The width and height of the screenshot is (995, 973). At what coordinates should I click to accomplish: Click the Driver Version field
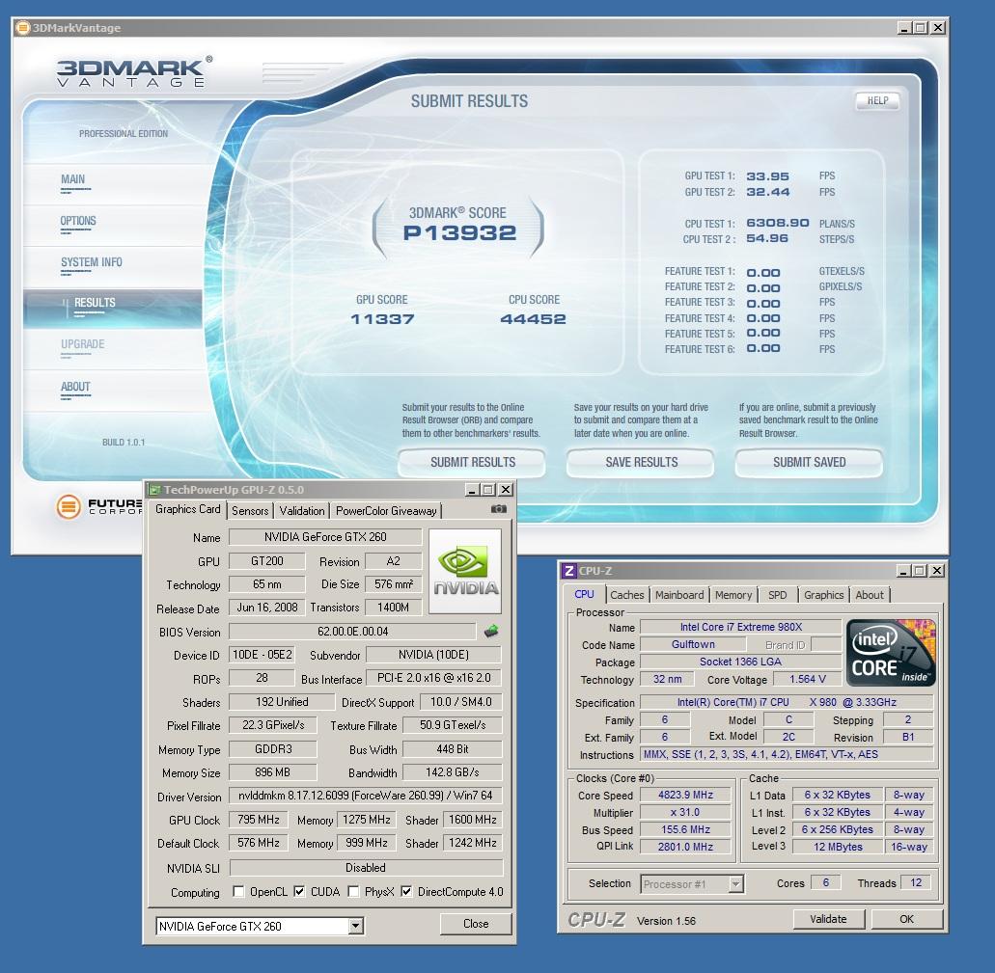(x=366, y=796)
